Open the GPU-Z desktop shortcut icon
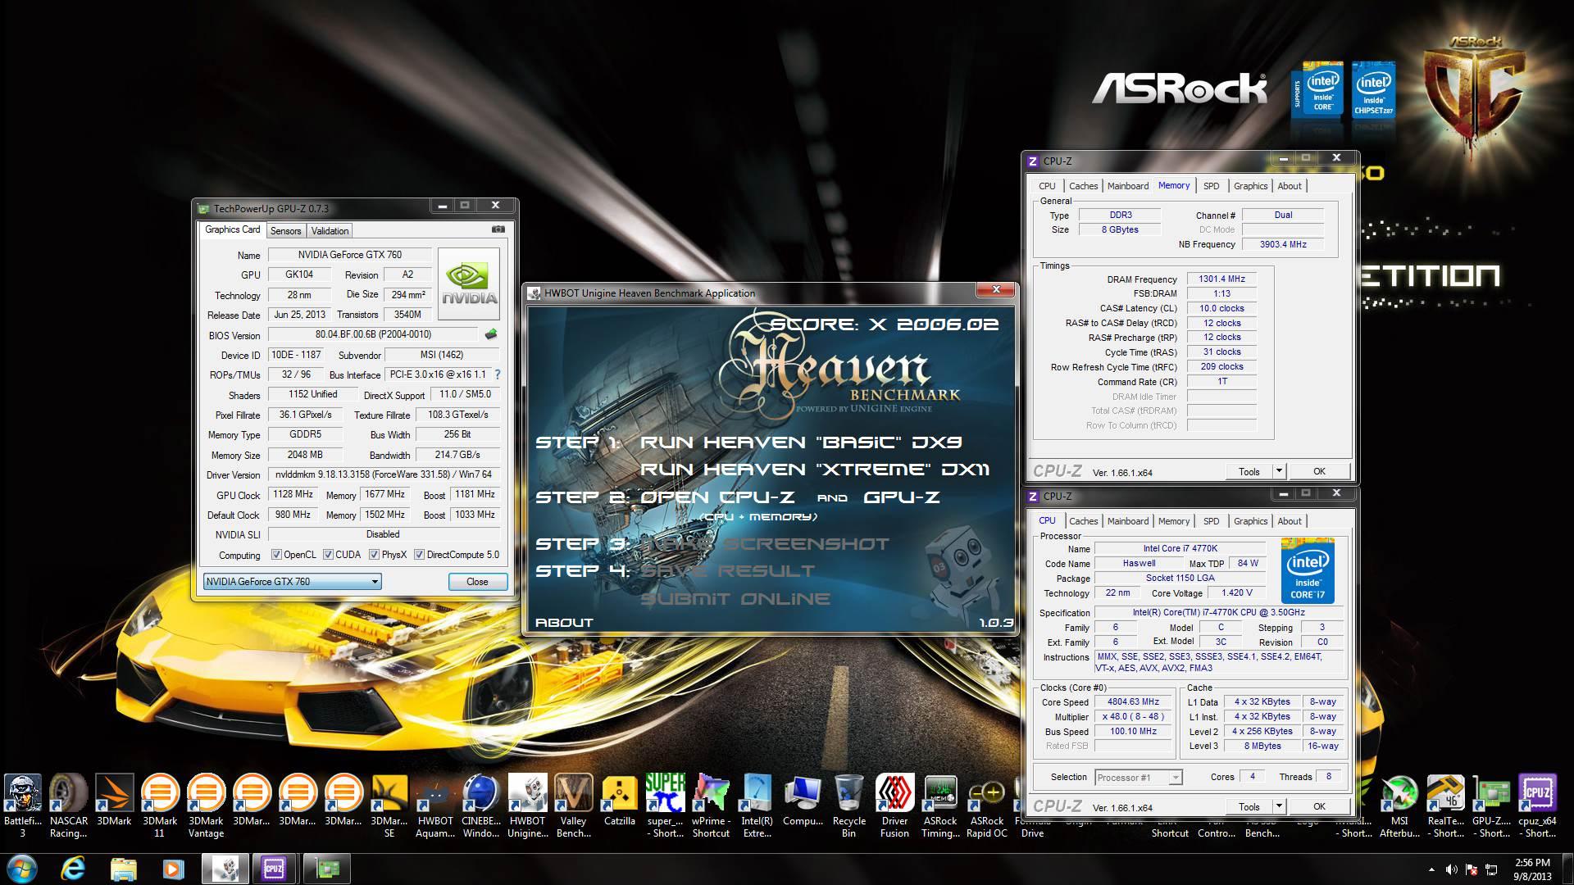The height and width of the screenshot is (885, 1574). [x=1492, y=806]
